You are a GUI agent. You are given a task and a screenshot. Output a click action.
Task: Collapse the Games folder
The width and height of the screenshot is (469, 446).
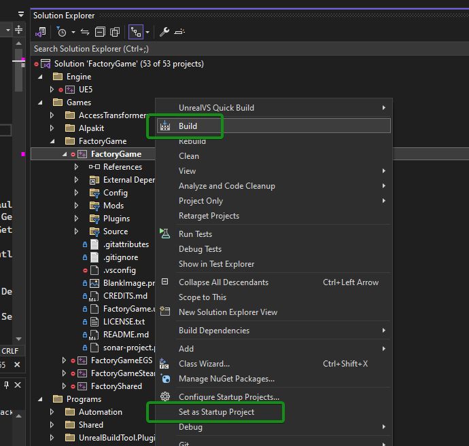[x=40, y=103]
